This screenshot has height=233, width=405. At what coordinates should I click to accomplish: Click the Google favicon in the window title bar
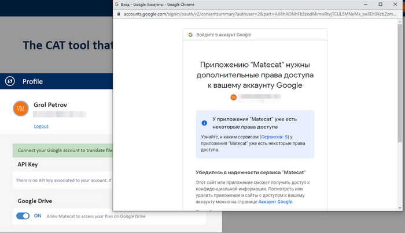point(117,4)
